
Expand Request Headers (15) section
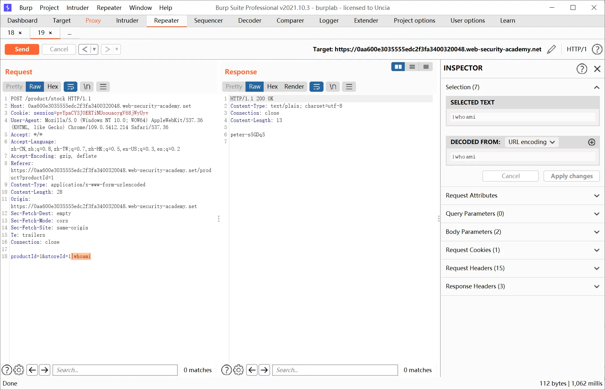click(x=523, y=268)
